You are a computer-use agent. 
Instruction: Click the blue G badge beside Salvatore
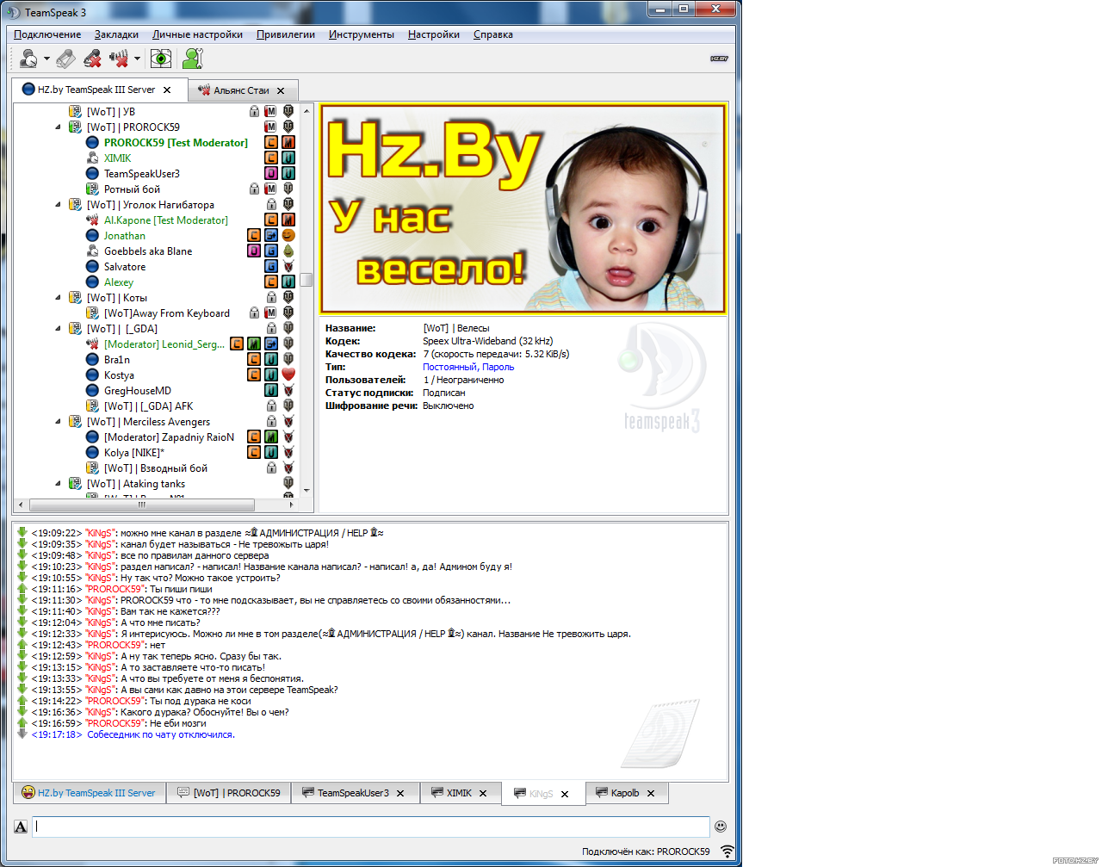coord(271,267)
